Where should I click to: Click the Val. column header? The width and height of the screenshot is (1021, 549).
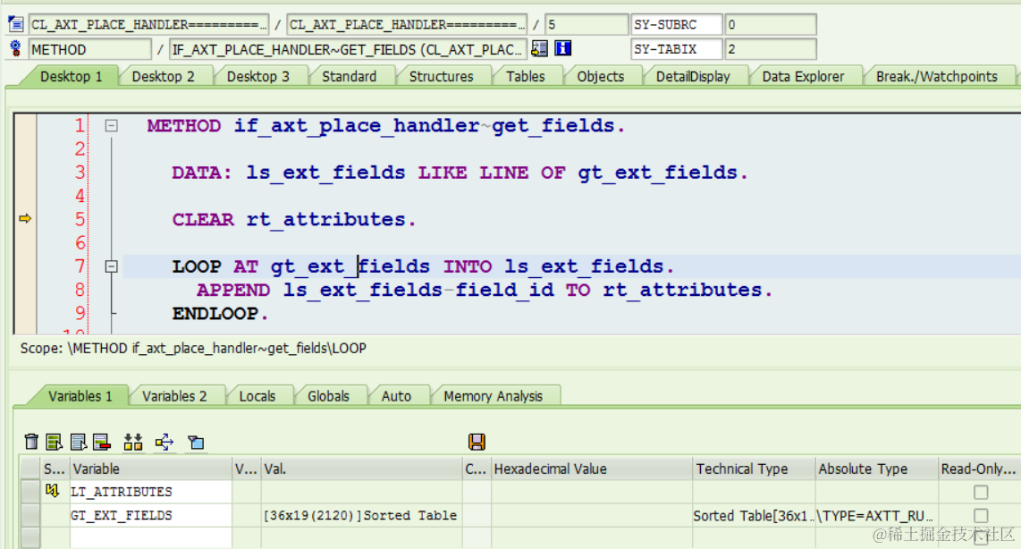point(361,469)
